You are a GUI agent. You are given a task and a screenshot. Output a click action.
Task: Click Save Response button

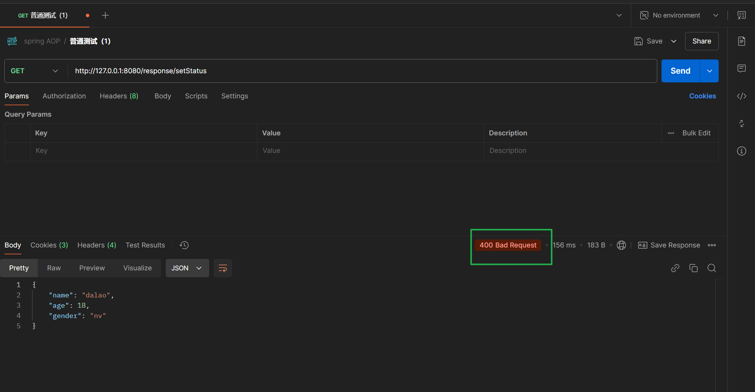coord(669,245)
